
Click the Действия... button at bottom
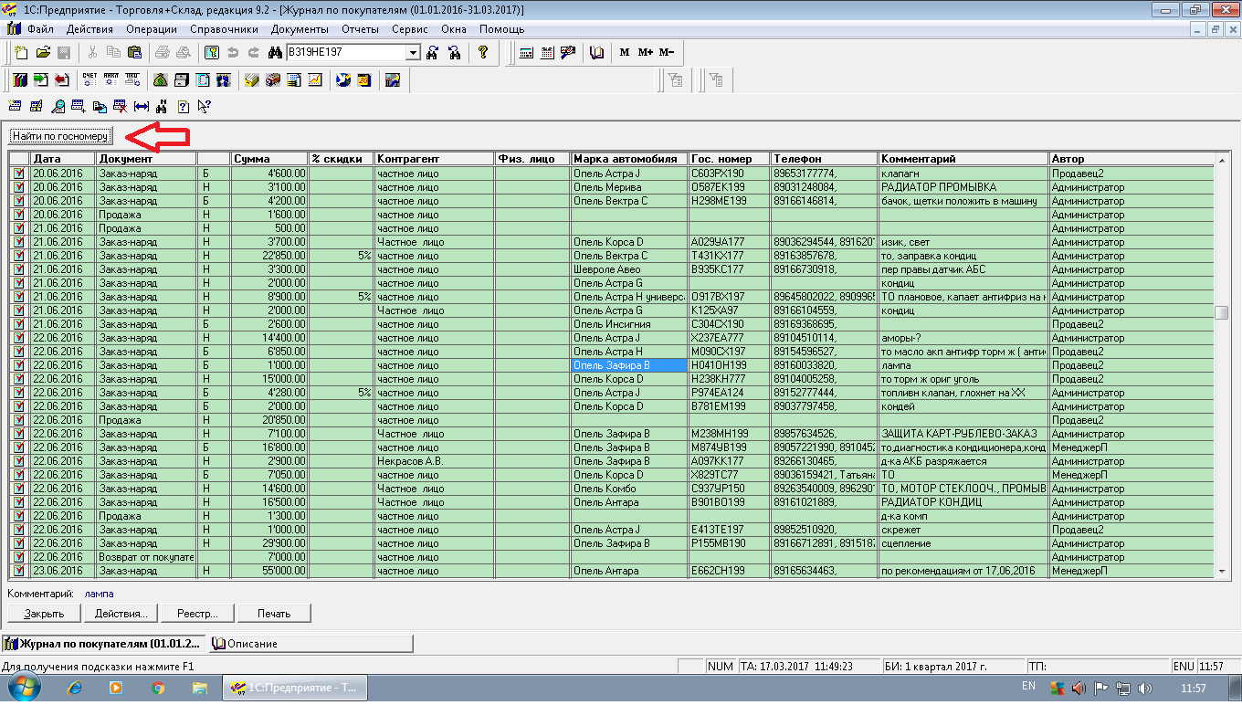pos(121,613)
